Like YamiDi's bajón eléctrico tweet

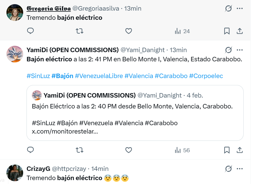[128, 150]
